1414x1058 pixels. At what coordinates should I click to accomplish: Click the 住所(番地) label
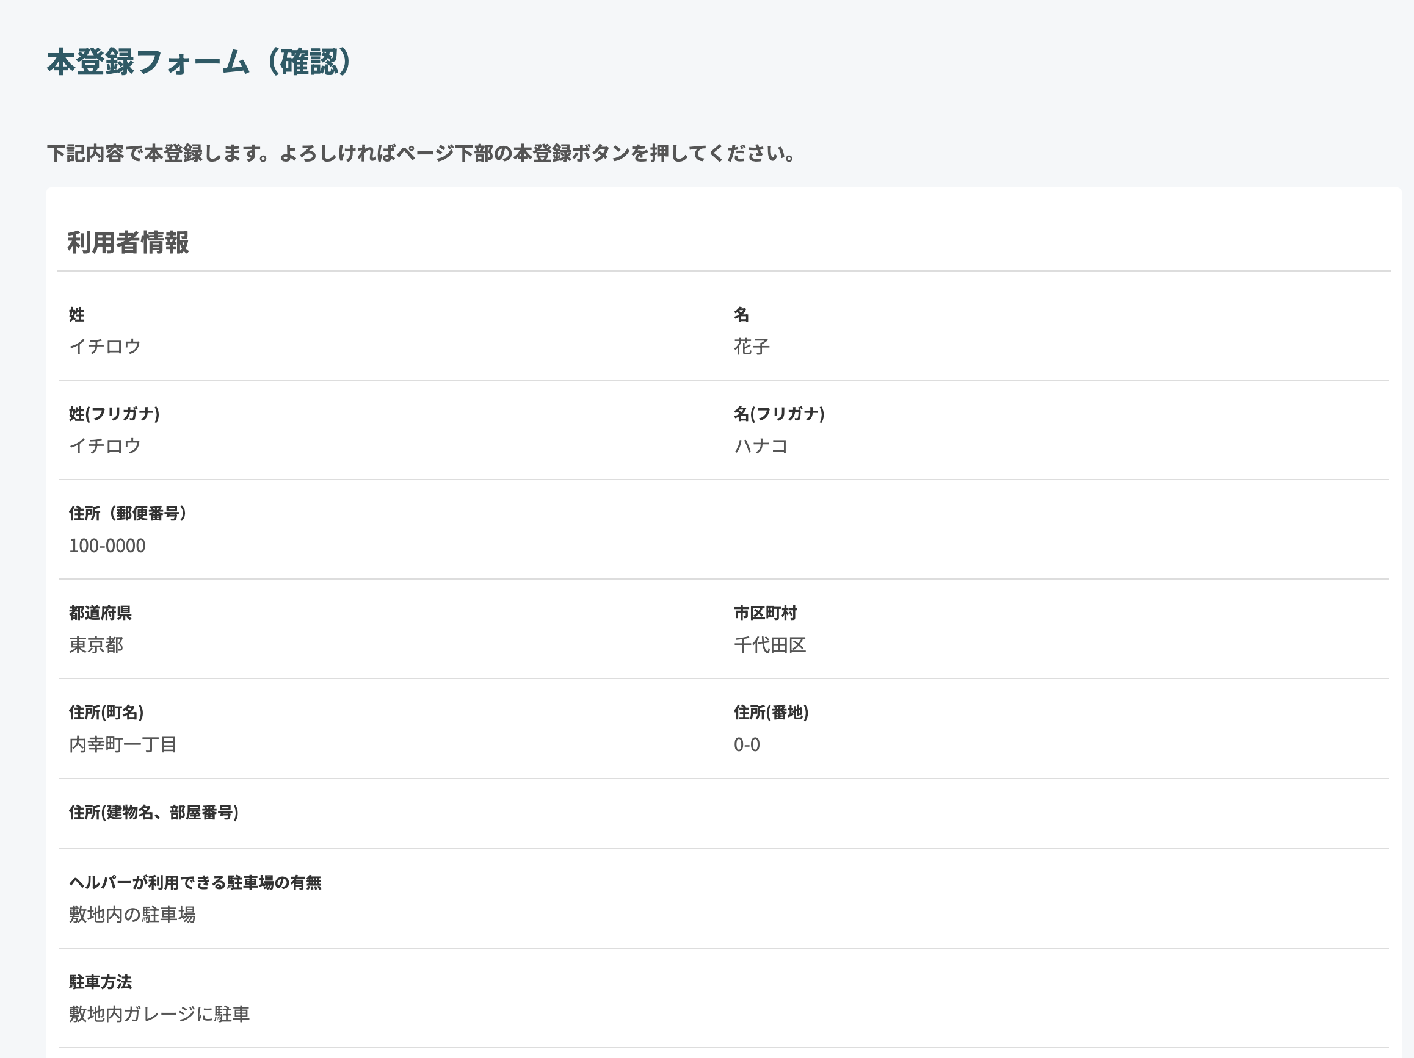pyautogui.click(x=771, y=713)
